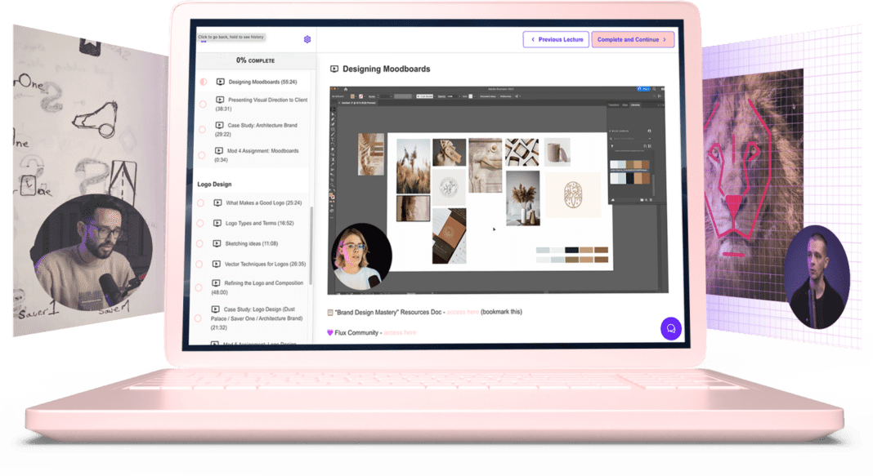Viewport: 873px width, 476px height.
Task: Click the video icon for Sketching ideas
Action: tap(217, 243)
